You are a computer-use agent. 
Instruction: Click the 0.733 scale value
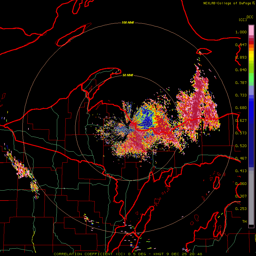pyautogui.click(x=241, y=95)
